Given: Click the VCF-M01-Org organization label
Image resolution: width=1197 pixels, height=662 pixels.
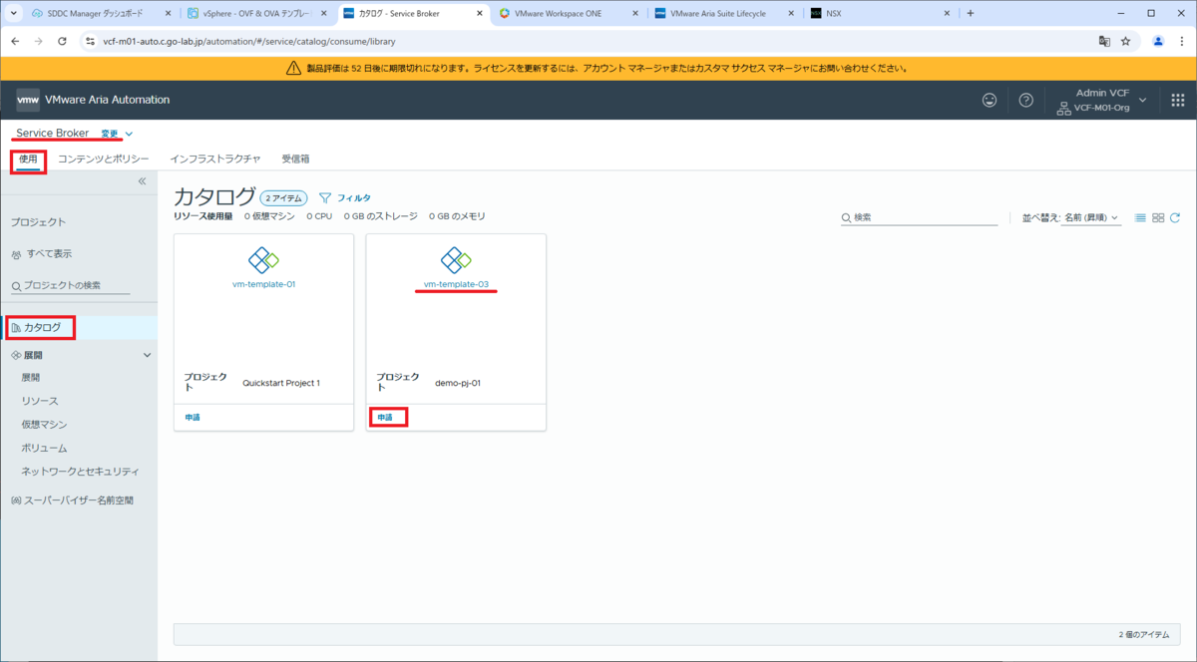Looking at the screenshot, I should 1101,108.
